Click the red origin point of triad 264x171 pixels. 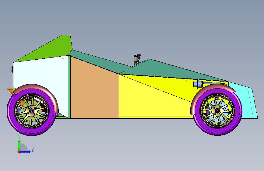(x=19, y=152)
